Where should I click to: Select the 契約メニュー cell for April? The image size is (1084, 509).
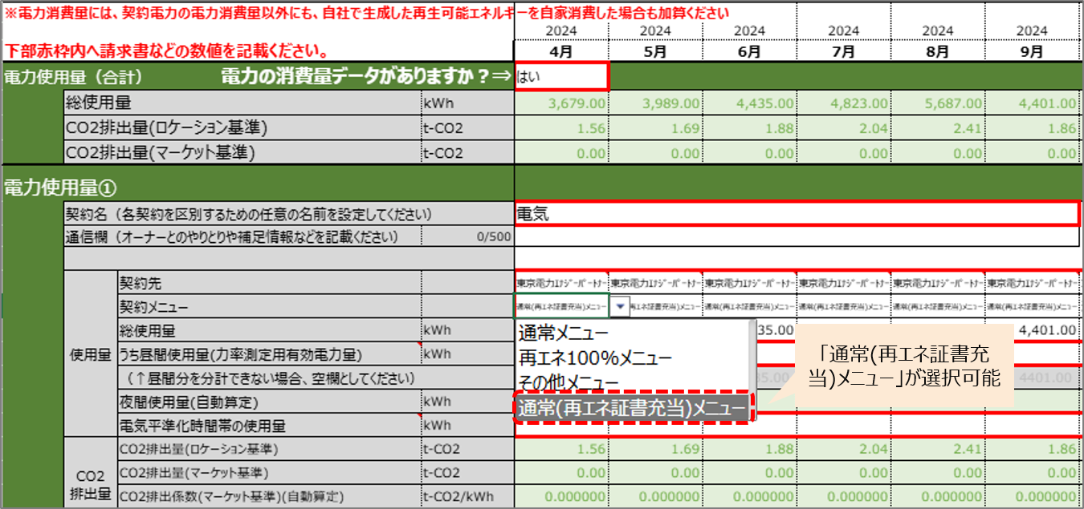(x=562, y=306)
